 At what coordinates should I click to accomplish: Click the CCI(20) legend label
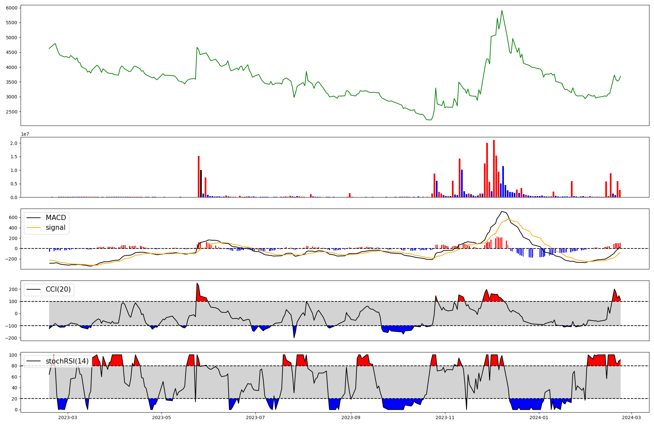pyautogui.click(x=58, y=289)
